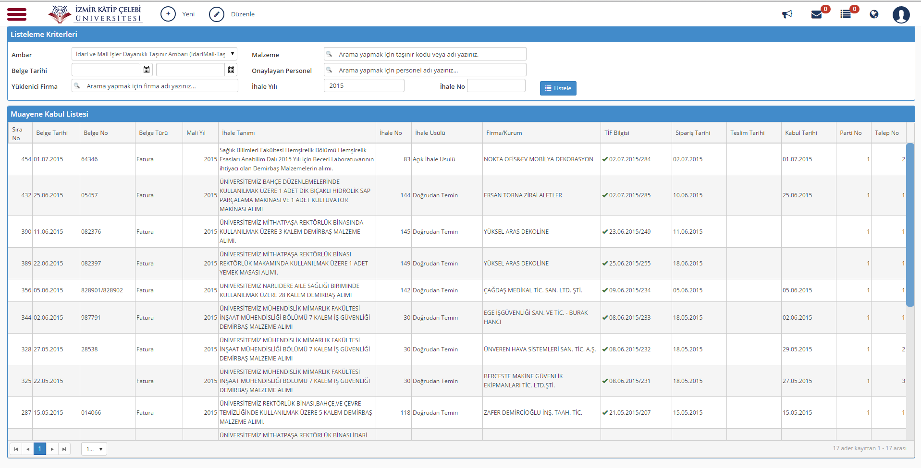This screenshot has width=921, height=468.
Task: Click the checkmark beside TİF 09.06.2015/234
Action: click(605, 290)
